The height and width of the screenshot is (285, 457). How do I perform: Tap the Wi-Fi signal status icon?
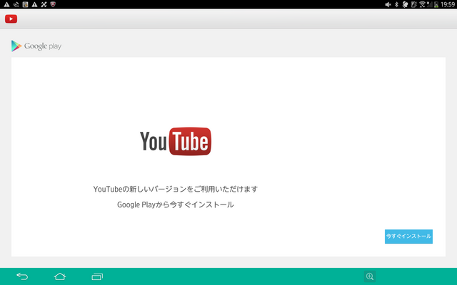(422, 4)
